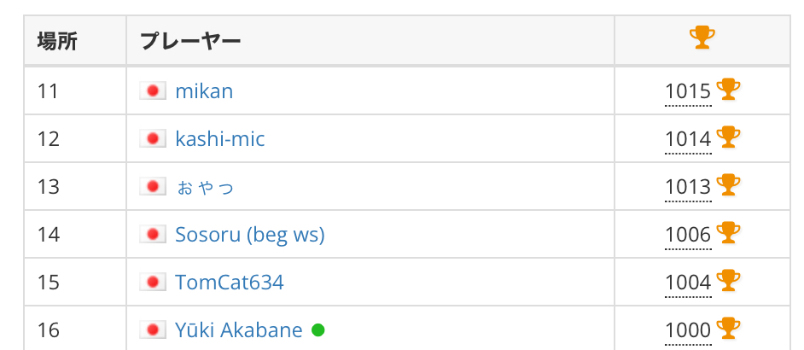Screen dimensions: 804x350
Task: Click the trophy icon in table header
Action: point(702,38)
